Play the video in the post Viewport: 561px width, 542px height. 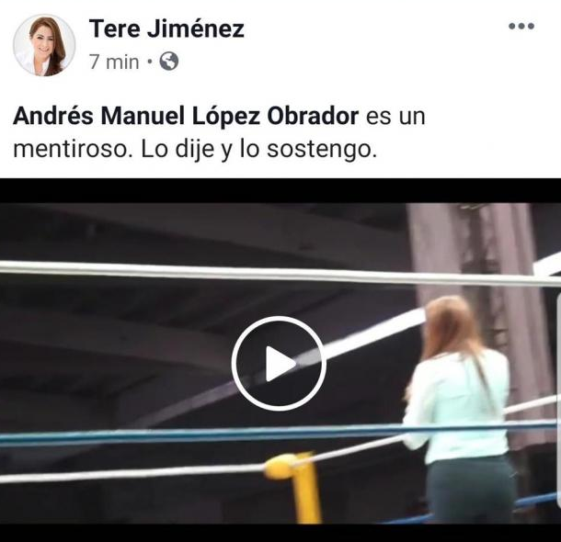[279, 363]
